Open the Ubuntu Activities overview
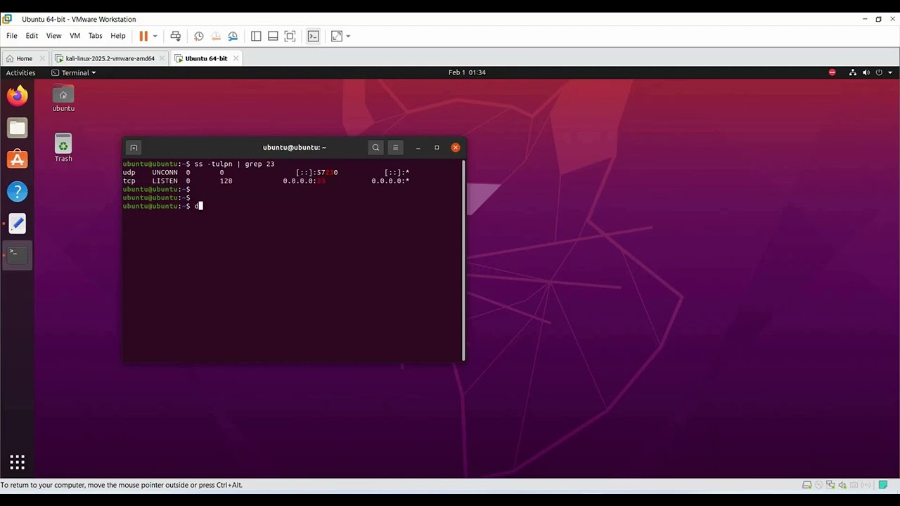900x506 pixels. 20,72
